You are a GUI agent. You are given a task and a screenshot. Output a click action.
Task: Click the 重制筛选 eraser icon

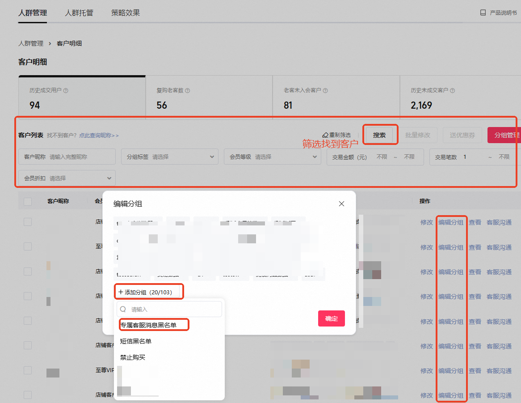pyautogui.click(x=325, y=135)
